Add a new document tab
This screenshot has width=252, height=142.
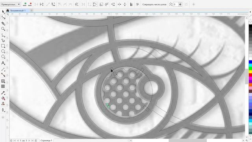pos(31,11)
